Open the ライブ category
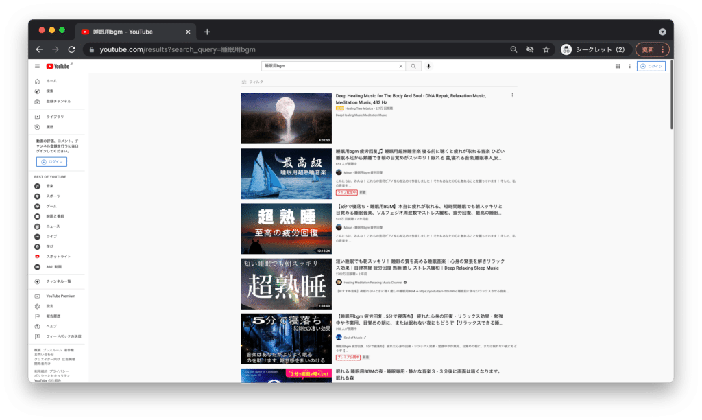 pos(51,236)
